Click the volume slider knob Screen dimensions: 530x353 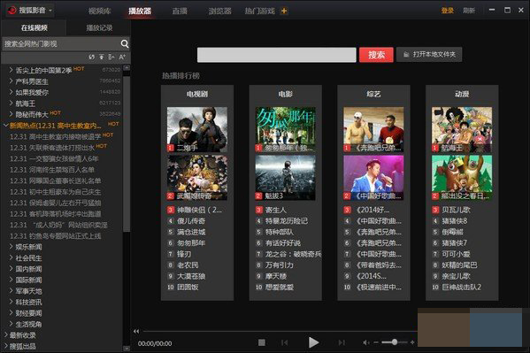394,342
